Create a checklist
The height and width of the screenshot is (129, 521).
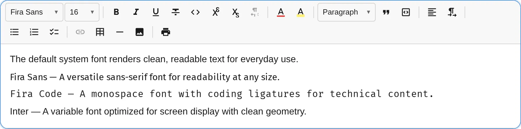pos(54,32)
